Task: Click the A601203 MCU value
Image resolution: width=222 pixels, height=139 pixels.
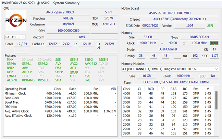Action: click(109, 24)
